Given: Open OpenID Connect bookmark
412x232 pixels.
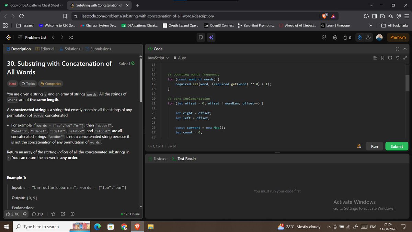Looking at the screenshot, I should [x=219, y=25].
